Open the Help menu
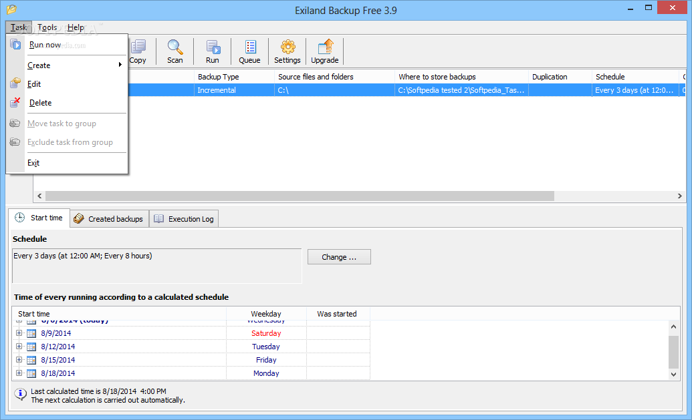This screenshot has width=692, height=420. [x=76, y=27]
